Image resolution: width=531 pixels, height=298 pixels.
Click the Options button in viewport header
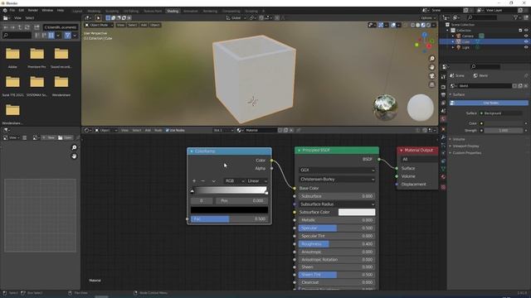(428, 18)
